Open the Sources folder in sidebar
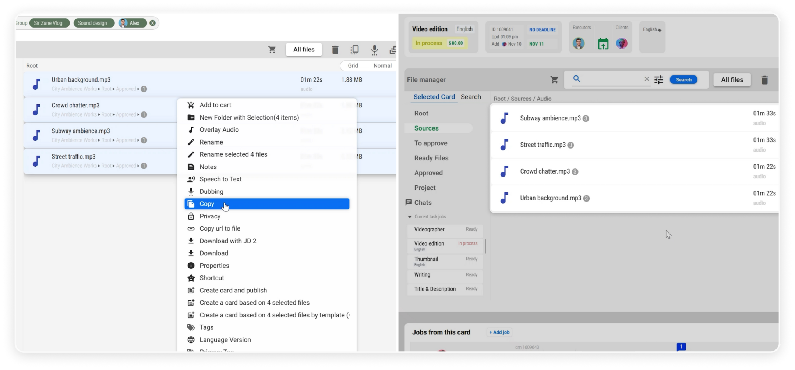Viewport: 795px width, 370px height. [426, 128]
